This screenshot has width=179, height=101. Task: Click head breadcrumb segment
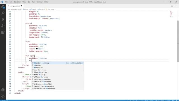click(x=34, y=9)
